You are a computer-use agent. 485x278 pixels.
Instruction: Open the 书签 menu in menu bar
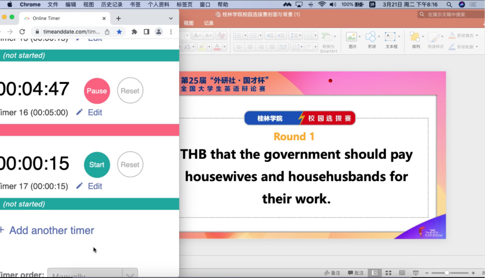point(135,5)
